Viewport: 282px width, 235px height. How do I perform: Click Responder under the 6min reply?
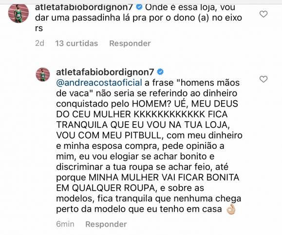tap(106, 224)
